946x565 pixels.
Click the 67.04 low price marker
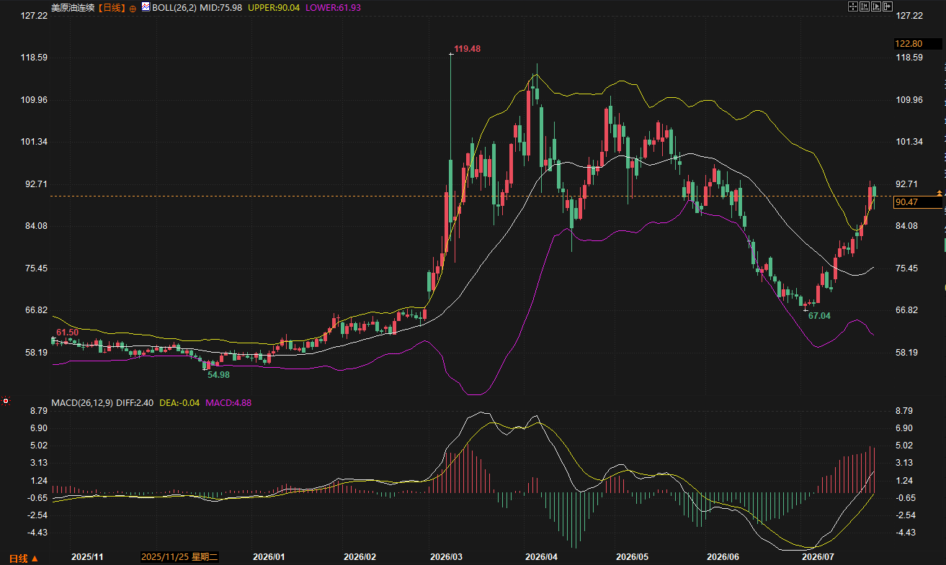point(819,316)
